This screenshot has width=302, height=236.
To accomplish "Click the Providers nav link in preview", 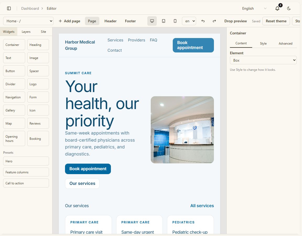I will click(137, 40).
